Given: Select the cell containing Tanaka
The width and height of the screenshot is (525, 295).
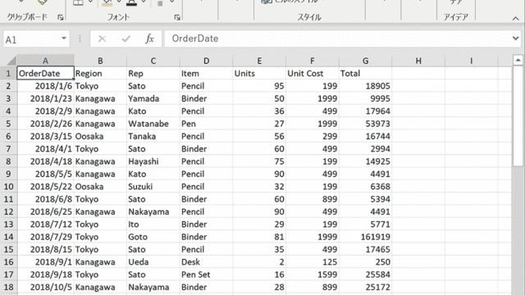Looking at the screenshot, I should pyautogui.click(x=153, y=136).
